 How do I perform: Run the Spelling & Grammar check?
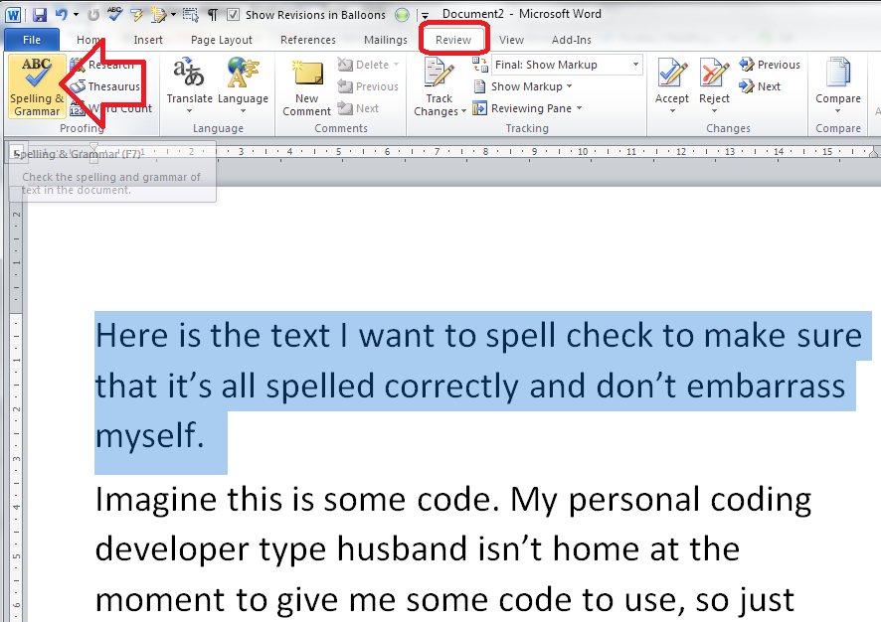37,86
